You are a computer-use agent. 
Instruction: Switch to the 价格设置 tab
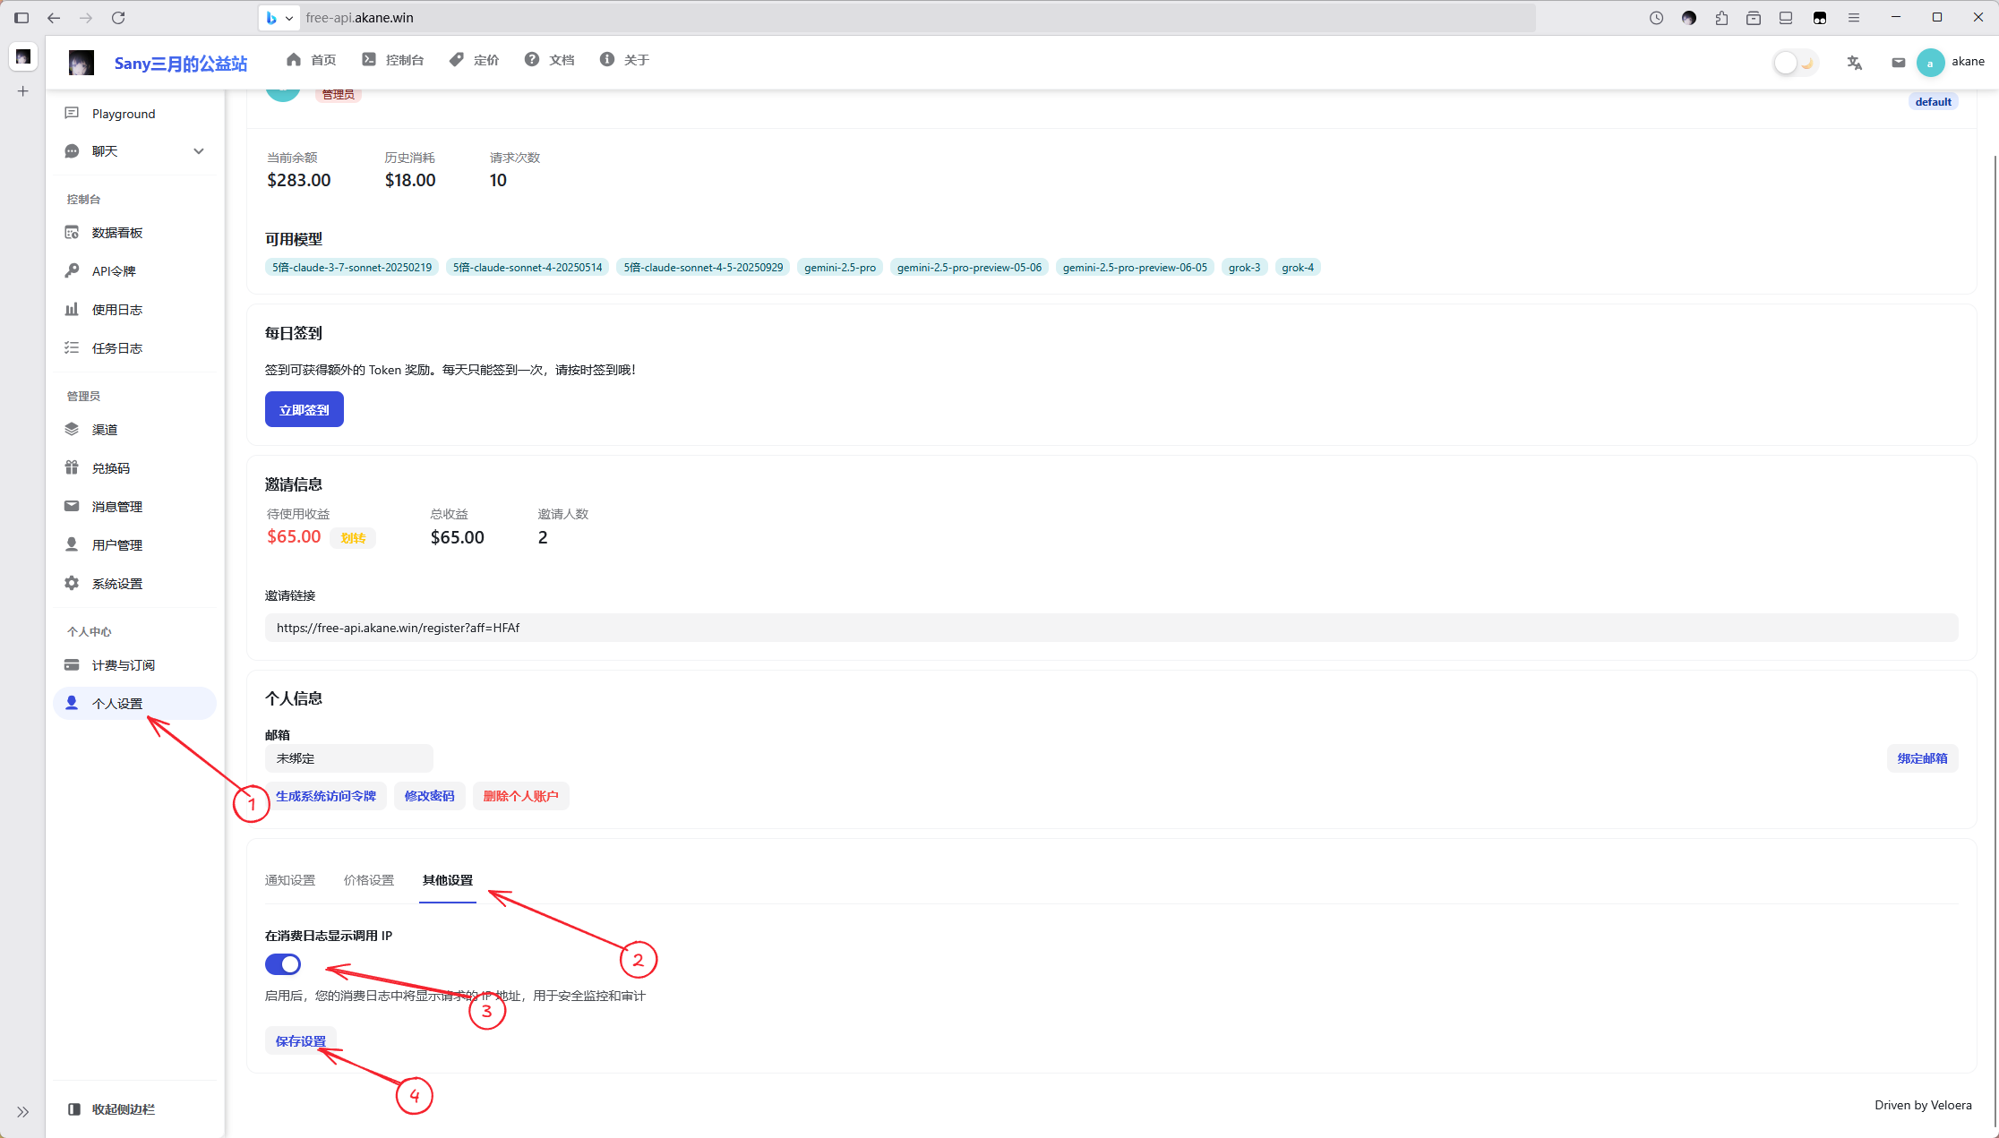click(369, 880)
